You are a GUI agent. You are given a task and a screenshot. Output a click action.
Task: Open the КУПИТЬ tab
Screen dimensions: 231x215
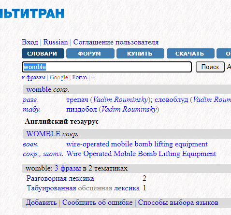[x=140, y=54]
